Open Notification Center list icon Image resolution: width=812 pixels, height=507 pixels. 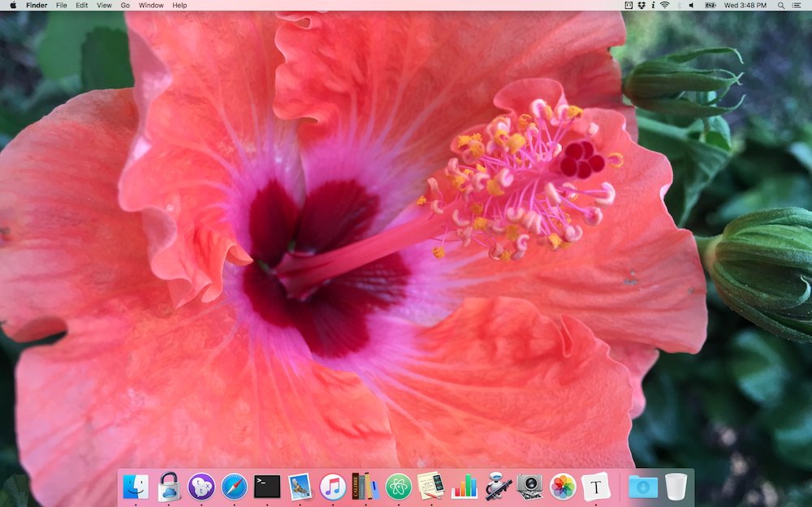tap(797, 5)
